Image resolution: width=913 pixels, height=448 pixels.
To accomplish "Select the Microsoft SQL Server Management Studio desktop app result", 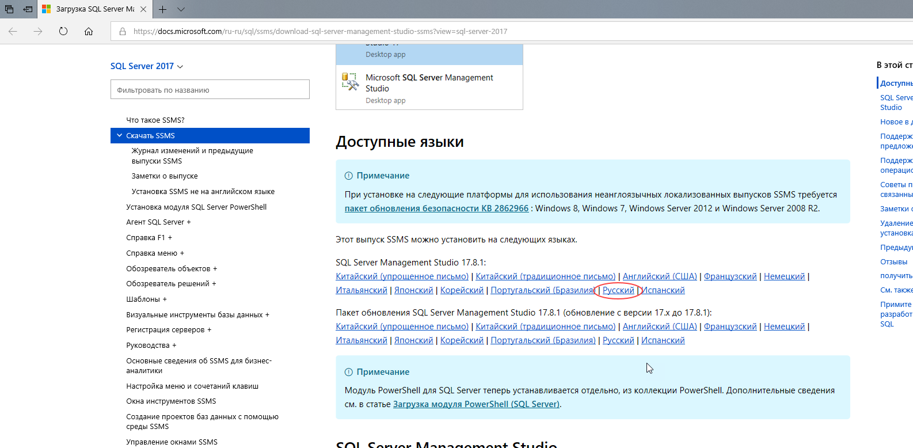I will (x=429, y=88).
